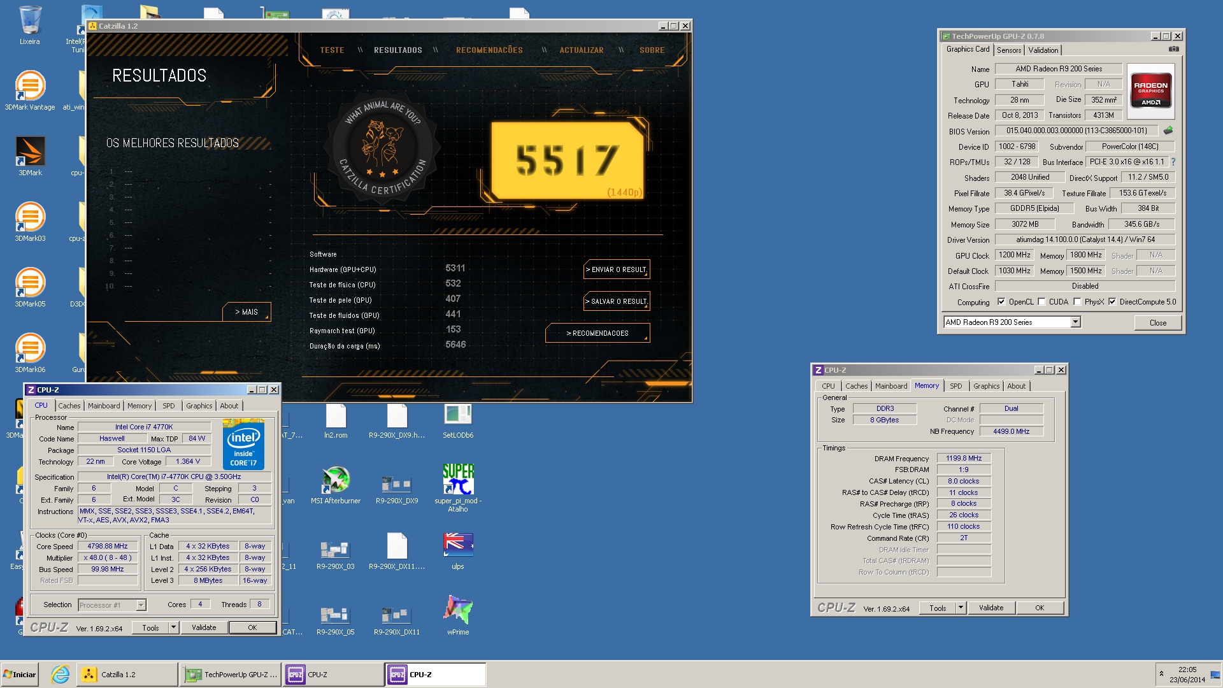Expand the Tools dropdown arrow in CPU-Z CPU window
This screenshot has height=688, width=1223.
tap(173, 627)
